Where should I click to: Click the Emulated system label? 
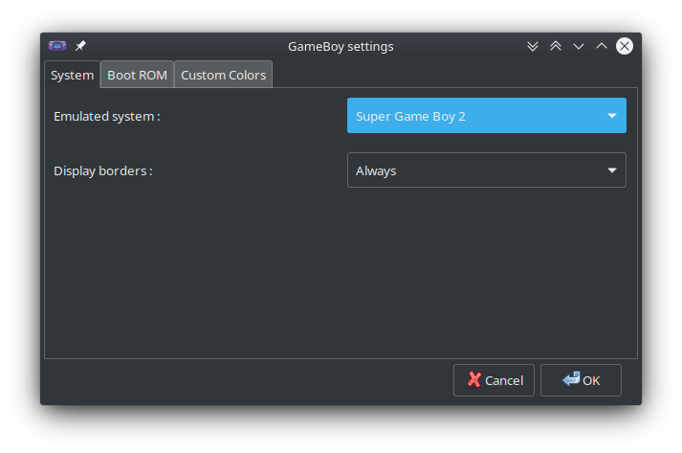point(107,116)
